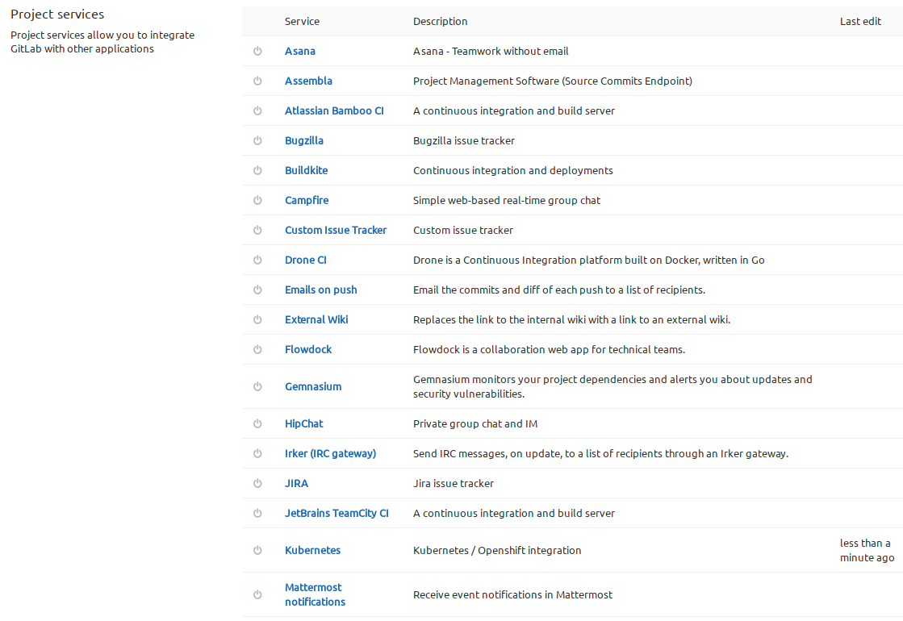Toggle the Flowdock service indicator

point(257,349)
